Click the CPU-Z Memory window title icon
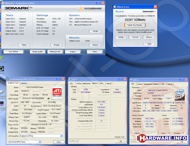The image size is (190, 146). pos(70,79)
